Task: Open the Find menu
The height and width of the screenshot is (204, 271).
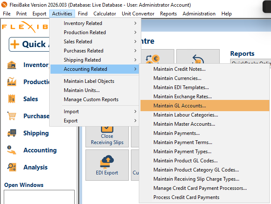Action: coord(83,14)
